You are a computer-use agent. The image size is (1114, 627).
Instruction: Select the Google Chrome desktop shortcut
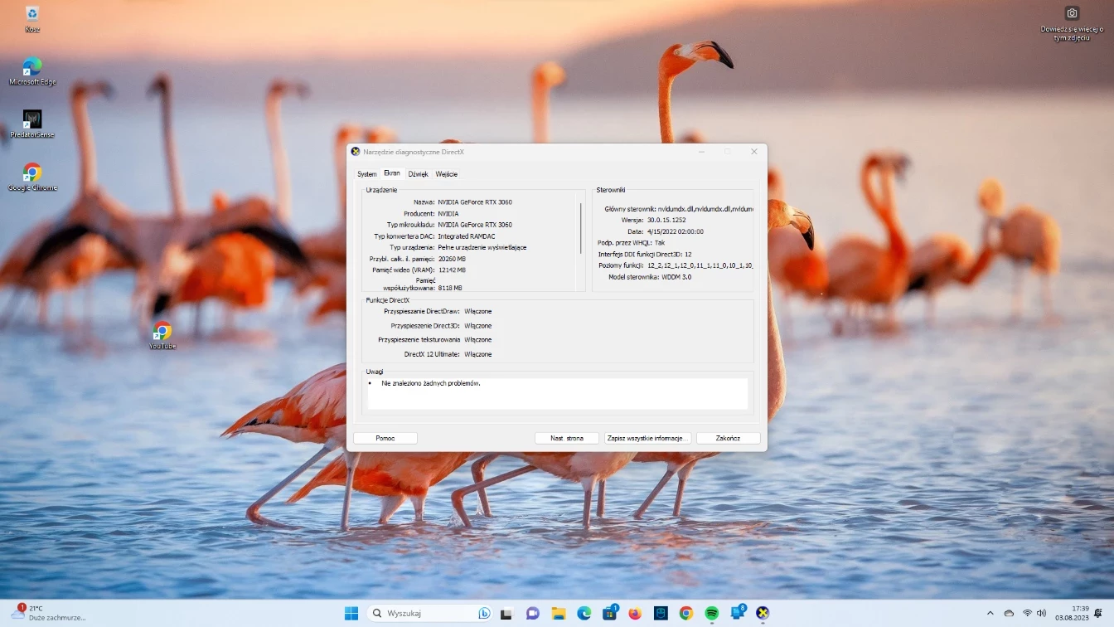pos(31,177)
